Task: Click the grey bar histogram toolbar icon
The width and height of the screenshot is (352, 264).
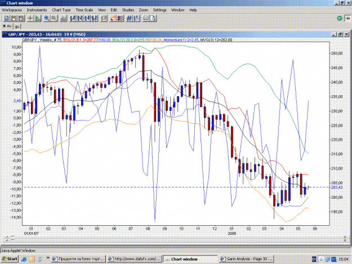Action: 63,19
